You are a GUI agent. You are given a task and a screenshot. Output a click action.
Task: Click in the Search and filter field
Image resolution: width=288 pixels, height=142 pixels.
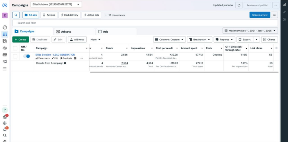pyautogui.click(x=145, y=23)
